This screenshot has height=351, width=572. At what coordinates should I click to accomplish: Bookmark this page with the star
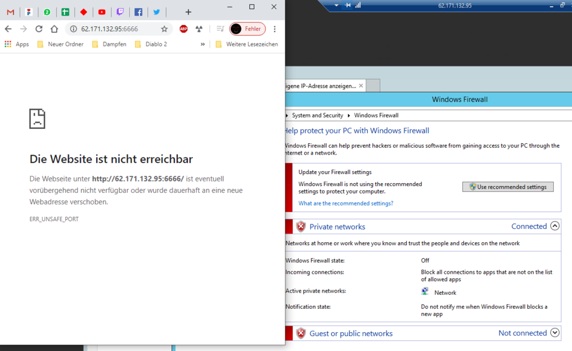point(164,29)
